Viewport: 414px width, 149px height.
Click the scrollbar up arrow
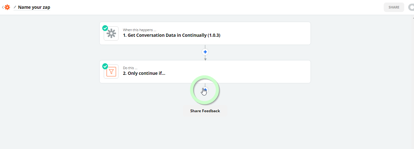pos(412,19)
